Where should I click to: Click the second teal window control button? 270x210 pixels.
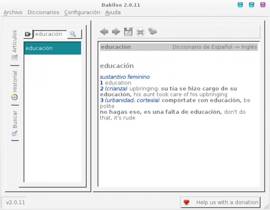click(251, 5)
